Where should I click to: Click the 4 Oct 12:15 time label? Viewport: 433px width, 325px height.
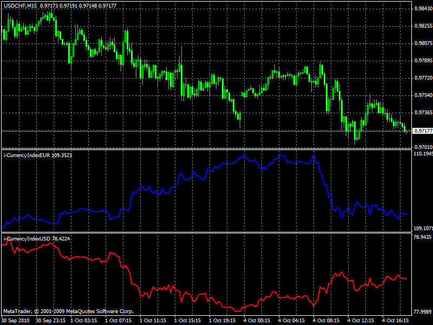(360, 321)
